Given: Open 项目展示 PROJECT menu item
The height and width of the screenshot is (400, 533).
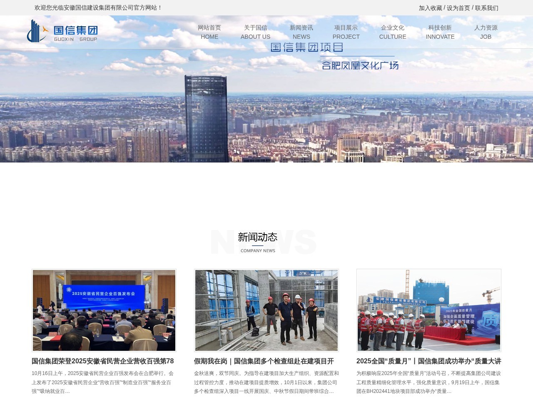Looking at the screenshot, I should pyautogui.click(x=346, y=32).
